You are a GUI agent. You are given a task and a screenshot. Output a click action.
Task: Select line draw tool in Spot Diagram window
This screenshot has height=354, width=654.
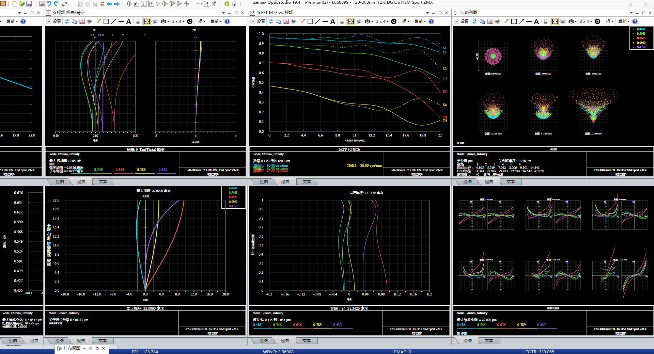point(529,21)
